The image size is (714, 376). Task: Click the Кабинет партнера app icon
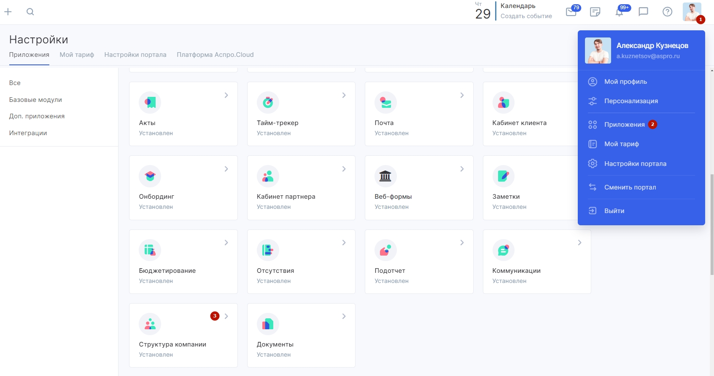[x=268, y=176]
